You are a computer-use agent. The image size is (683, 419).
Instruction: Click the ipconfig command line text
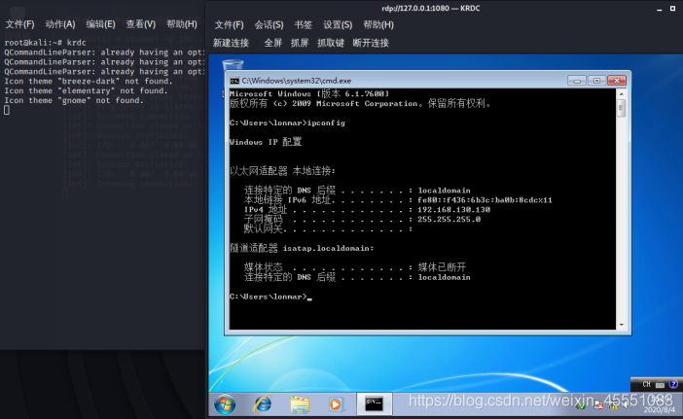click(287, 122)
